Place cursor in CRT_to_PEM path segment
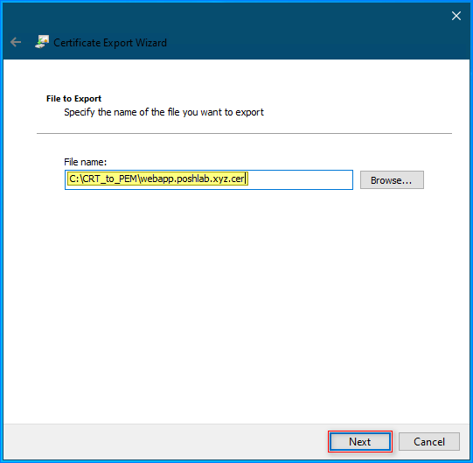 pos(110,179)
